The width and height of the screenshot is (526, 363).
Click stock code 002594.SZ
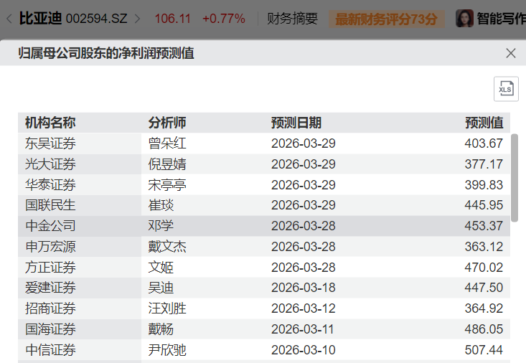coord(97,19)
